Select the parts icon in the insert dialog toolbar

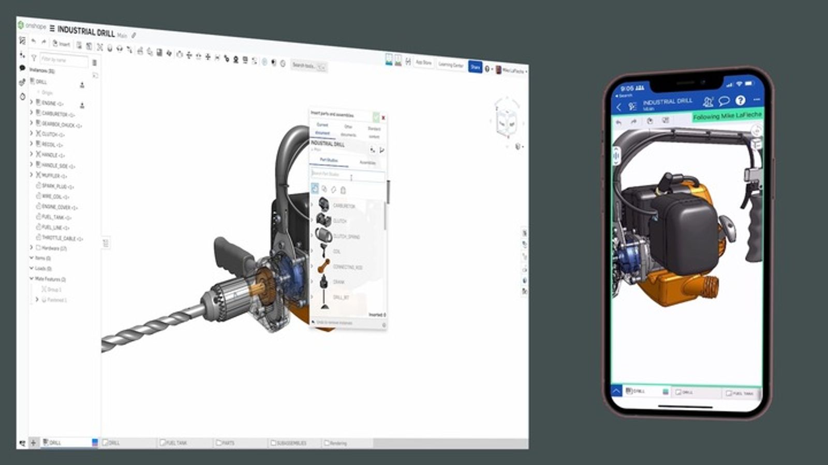click(315, 189)
